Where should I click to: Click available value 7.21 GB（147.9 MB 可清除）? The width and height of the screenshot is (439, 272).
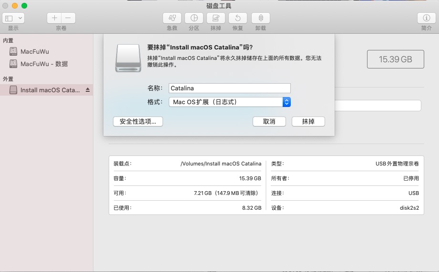click(226, 193)
